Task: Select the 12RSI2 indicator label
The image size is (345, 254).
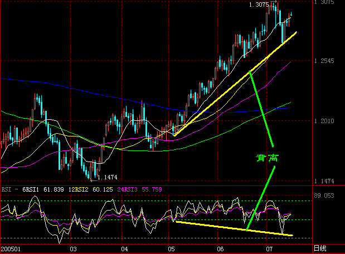Action: (x=79, y=189)
